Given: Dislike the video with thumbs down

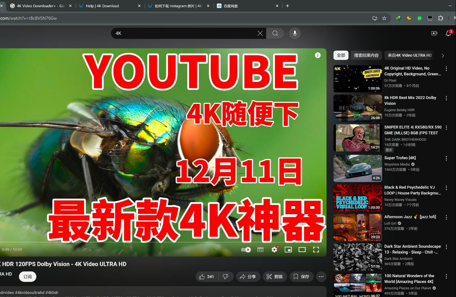Looking at the screenshot, I should (226, 277).
